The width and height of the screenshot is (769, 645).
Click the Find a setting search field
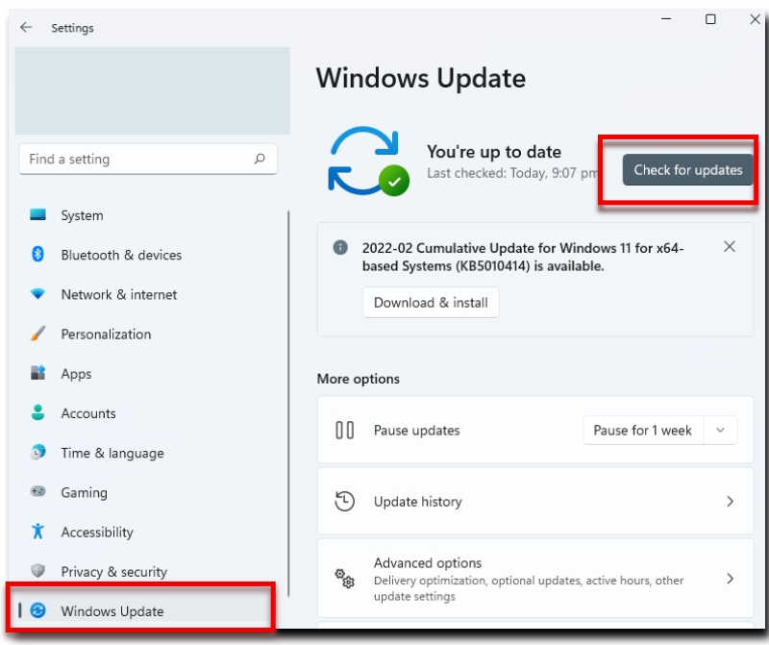pyautogui.click(x=147, y=159)
